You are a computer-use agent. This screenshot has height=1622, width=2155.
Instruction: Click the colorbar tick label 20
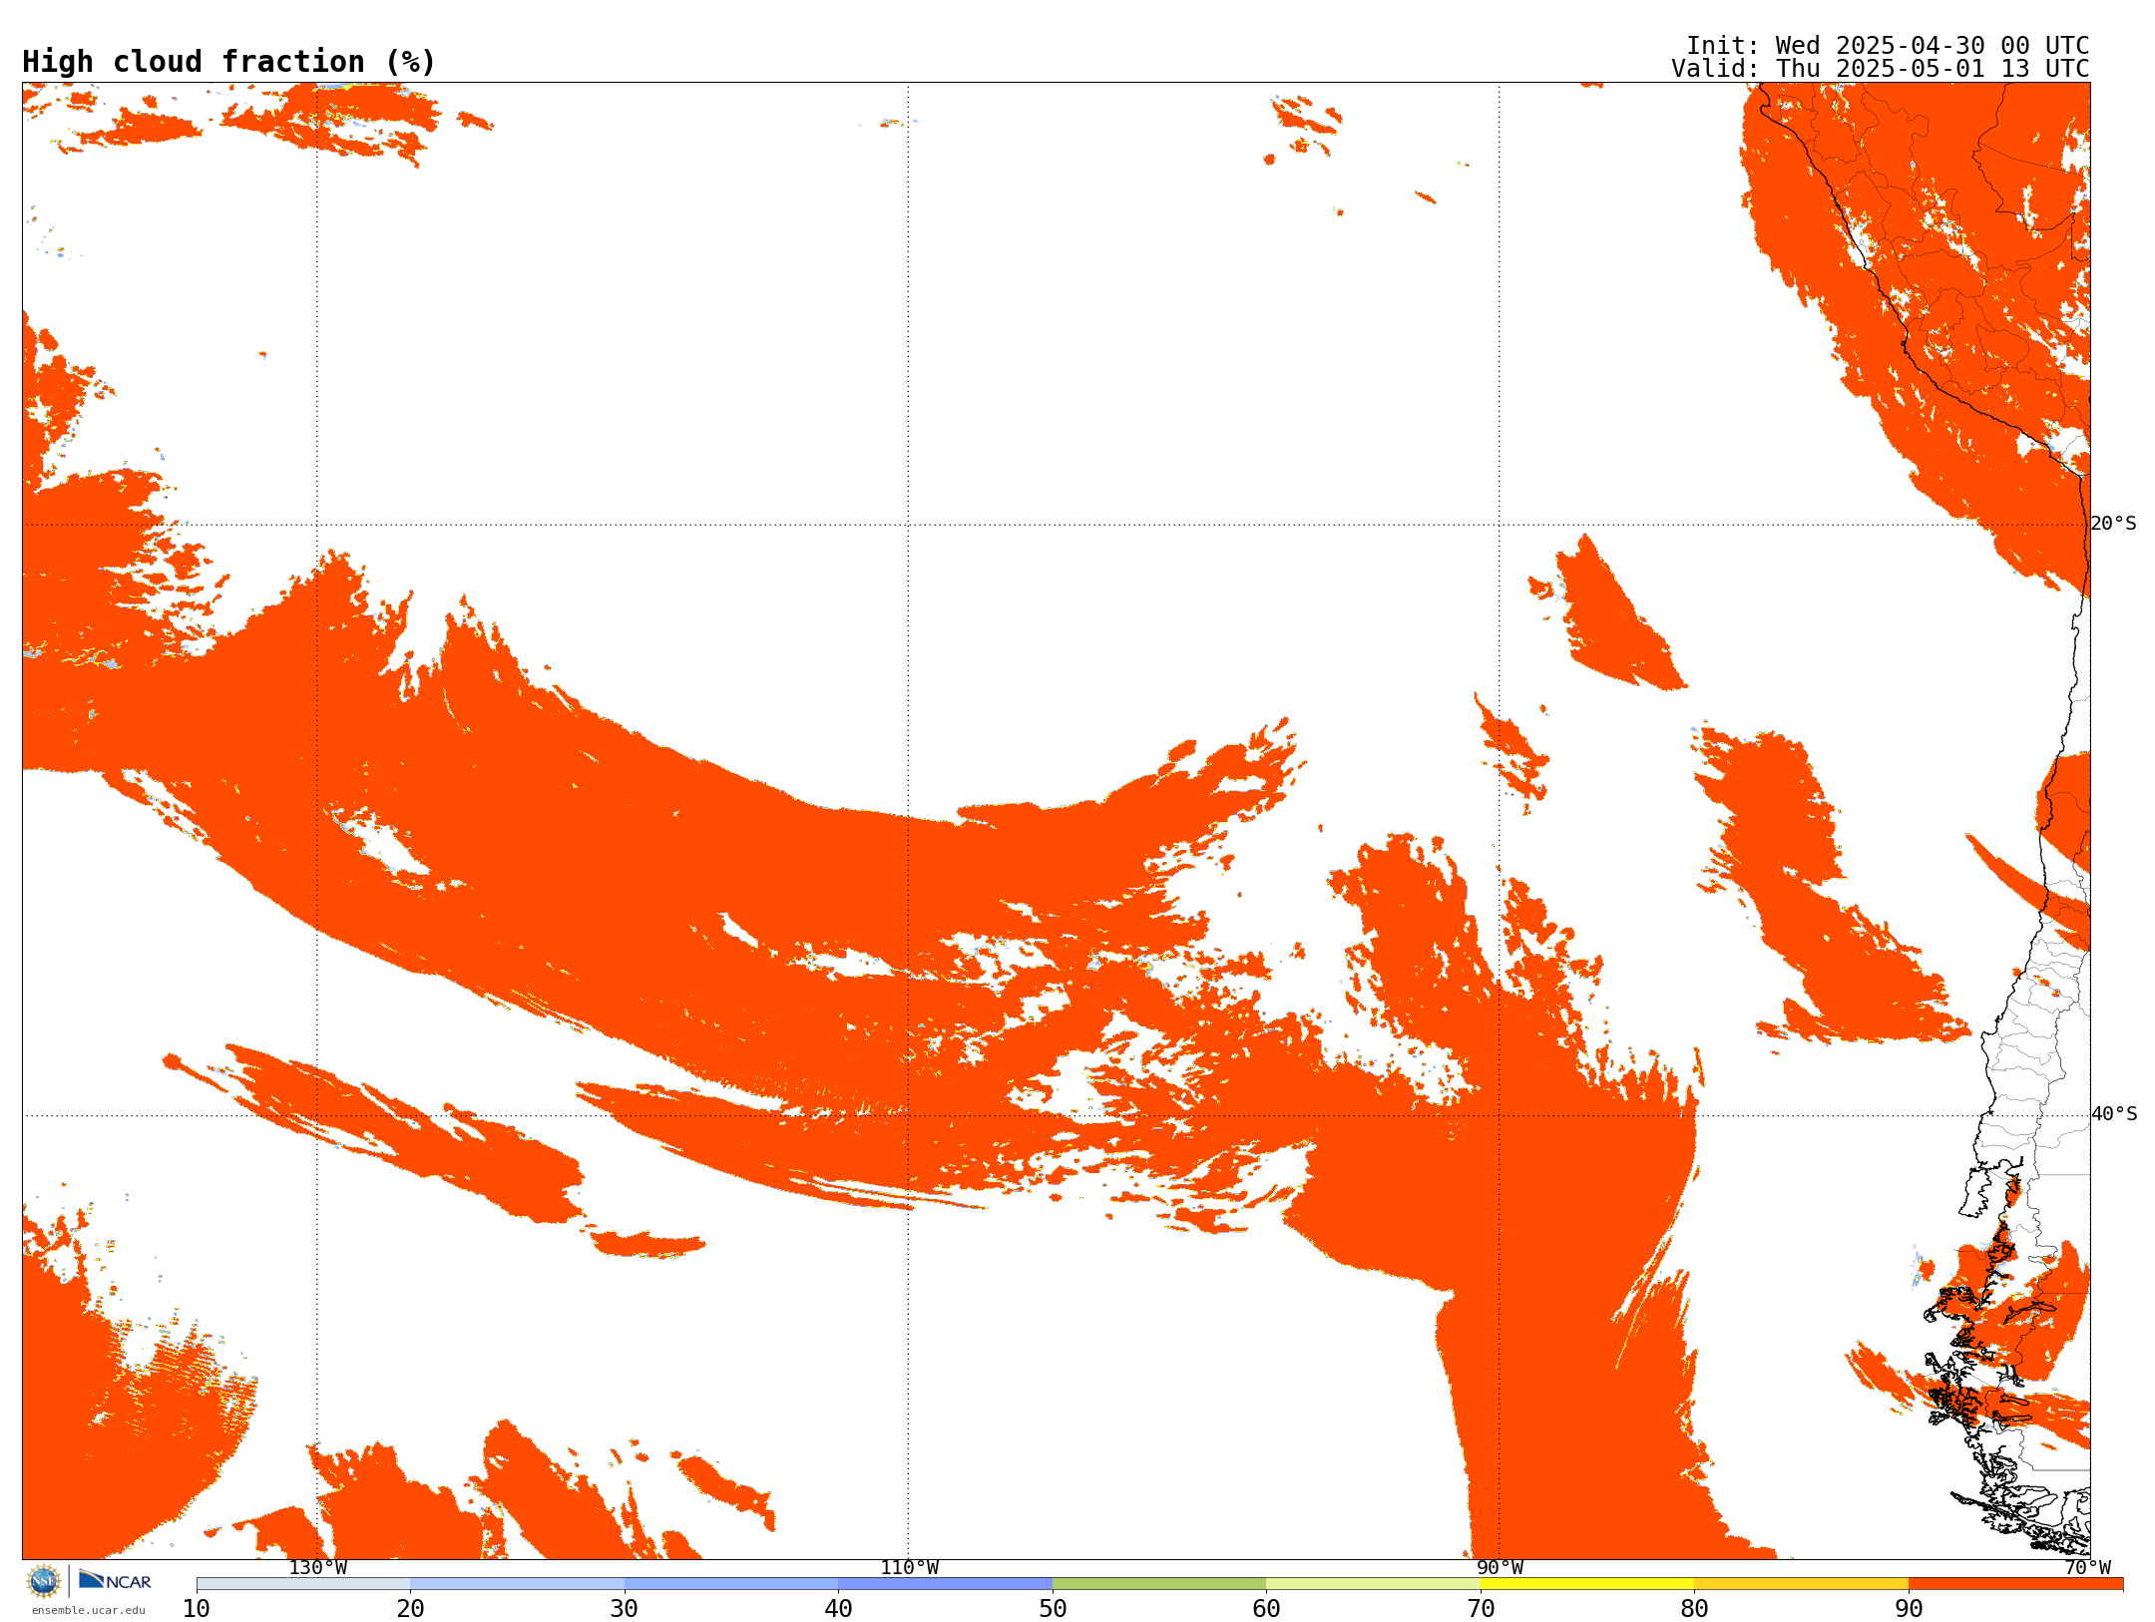[410, 1608]
